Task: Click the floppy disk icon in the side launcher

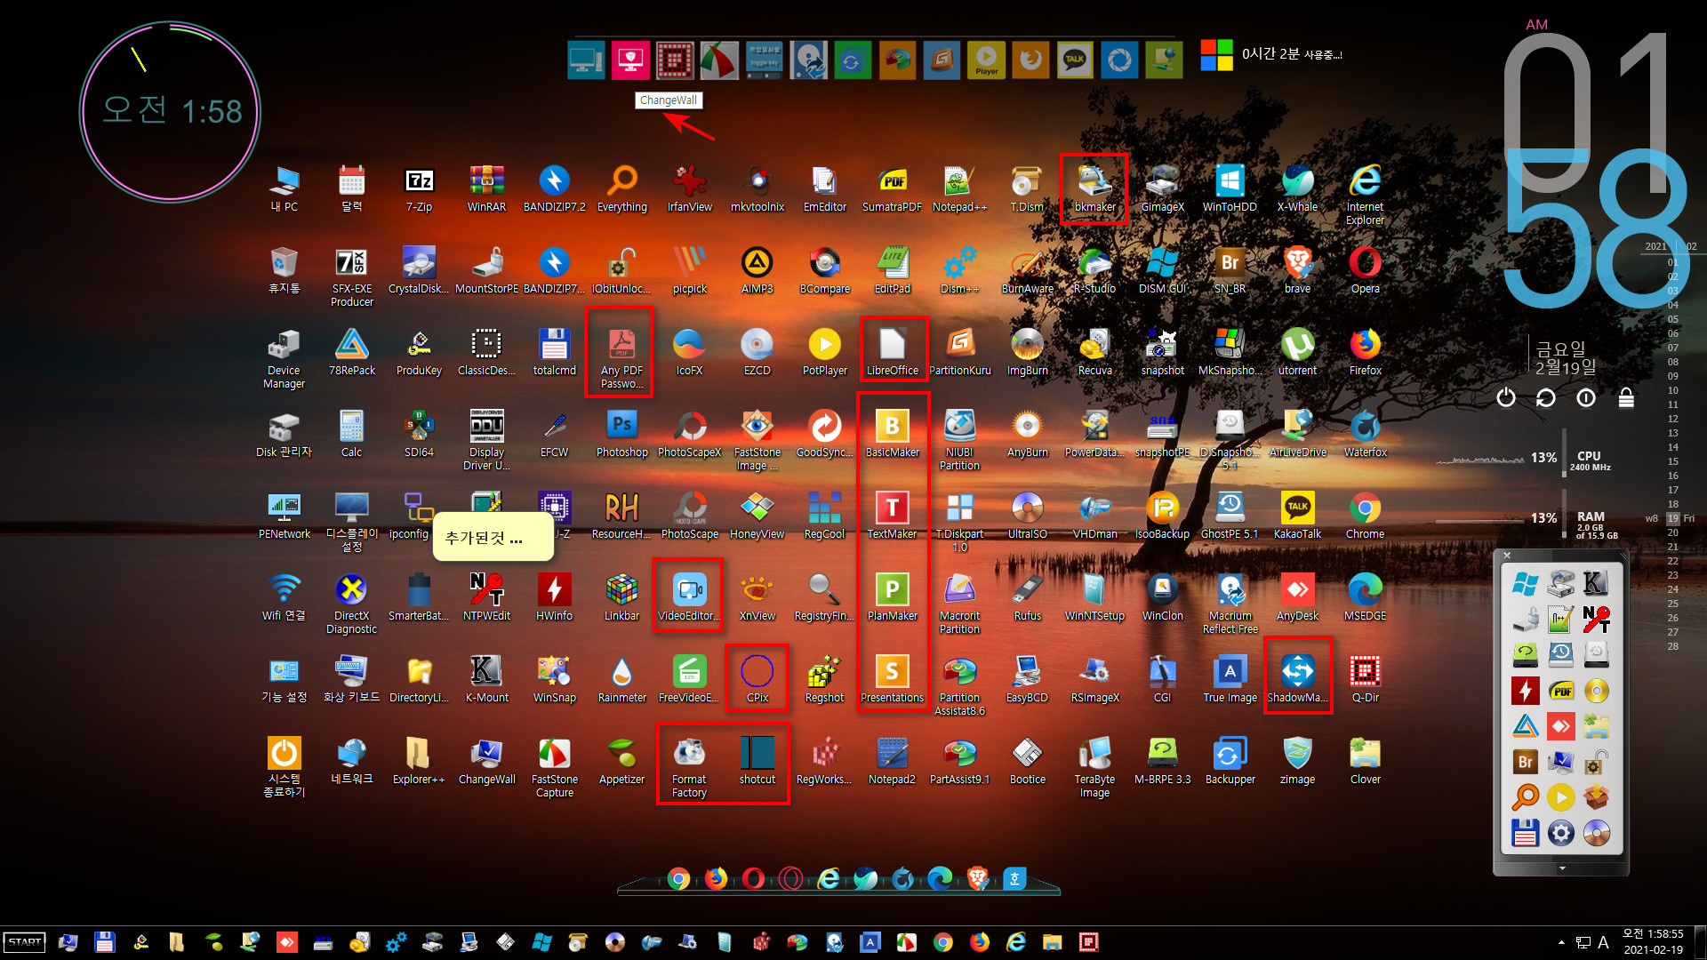Action: [1525, 833]
